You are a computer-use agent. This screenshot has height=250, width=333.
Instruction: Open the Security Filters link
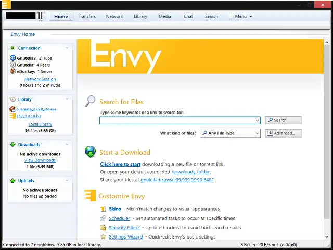pyautogui.click(x=124, y=228)
